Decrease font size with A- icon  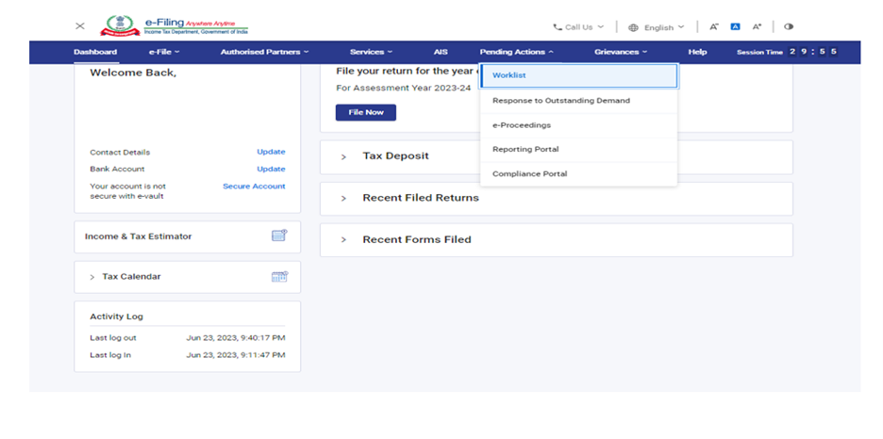714,27
